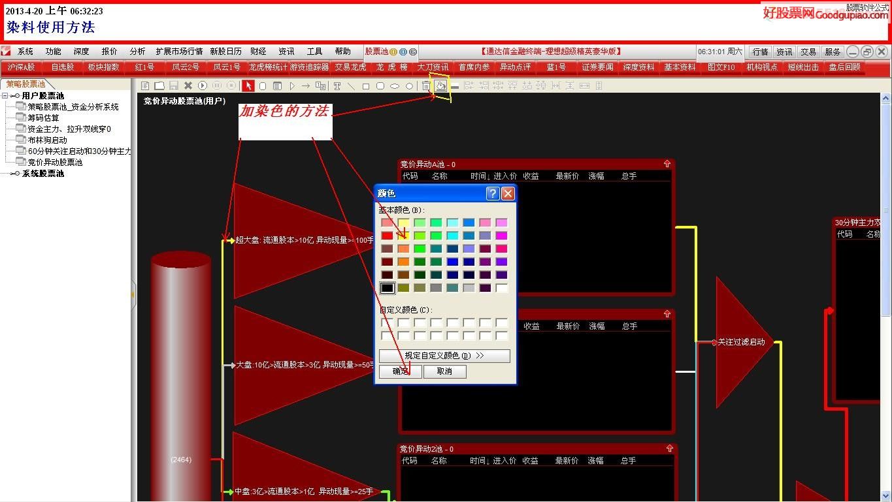Select the first custom color cell
The width and height of the screenshot is (892, 502).
pyautogui.click(x=388, y=322)
